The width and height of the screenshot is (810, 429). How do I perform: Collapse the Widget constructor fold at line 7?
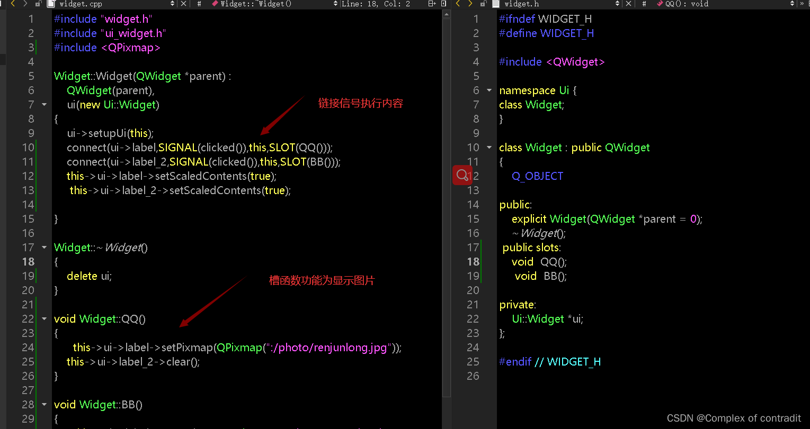(x=44, y=104)
